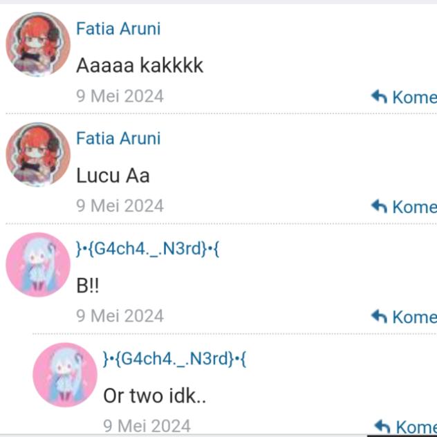Click reply arrow icon on 'Aaaaa kakkkk' comment
This screenshot has width=437, height=437.
point(379,96)
